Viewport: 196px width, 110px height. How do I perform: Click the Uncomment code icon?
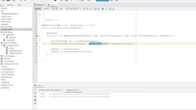click(114, 9)
